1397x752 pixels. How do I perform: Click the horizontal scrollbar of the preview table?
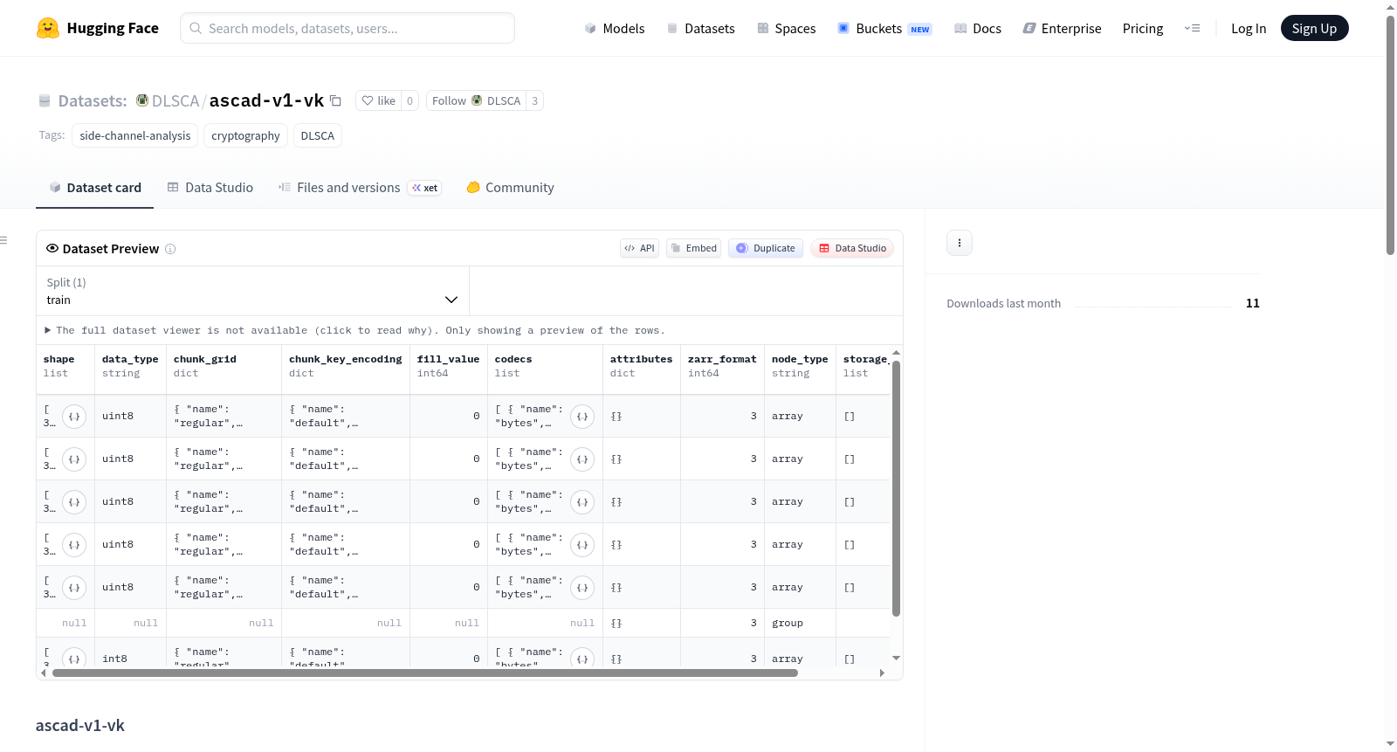(x=425, y=673)
